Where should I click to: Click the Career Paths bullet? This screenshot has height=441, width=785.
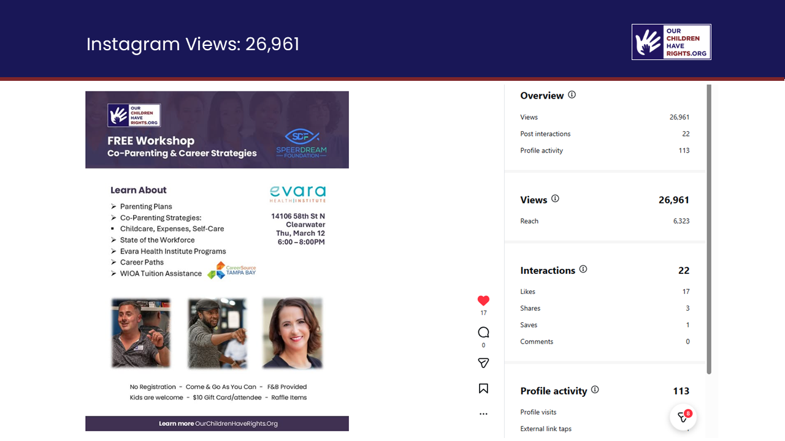click(142, 262)
